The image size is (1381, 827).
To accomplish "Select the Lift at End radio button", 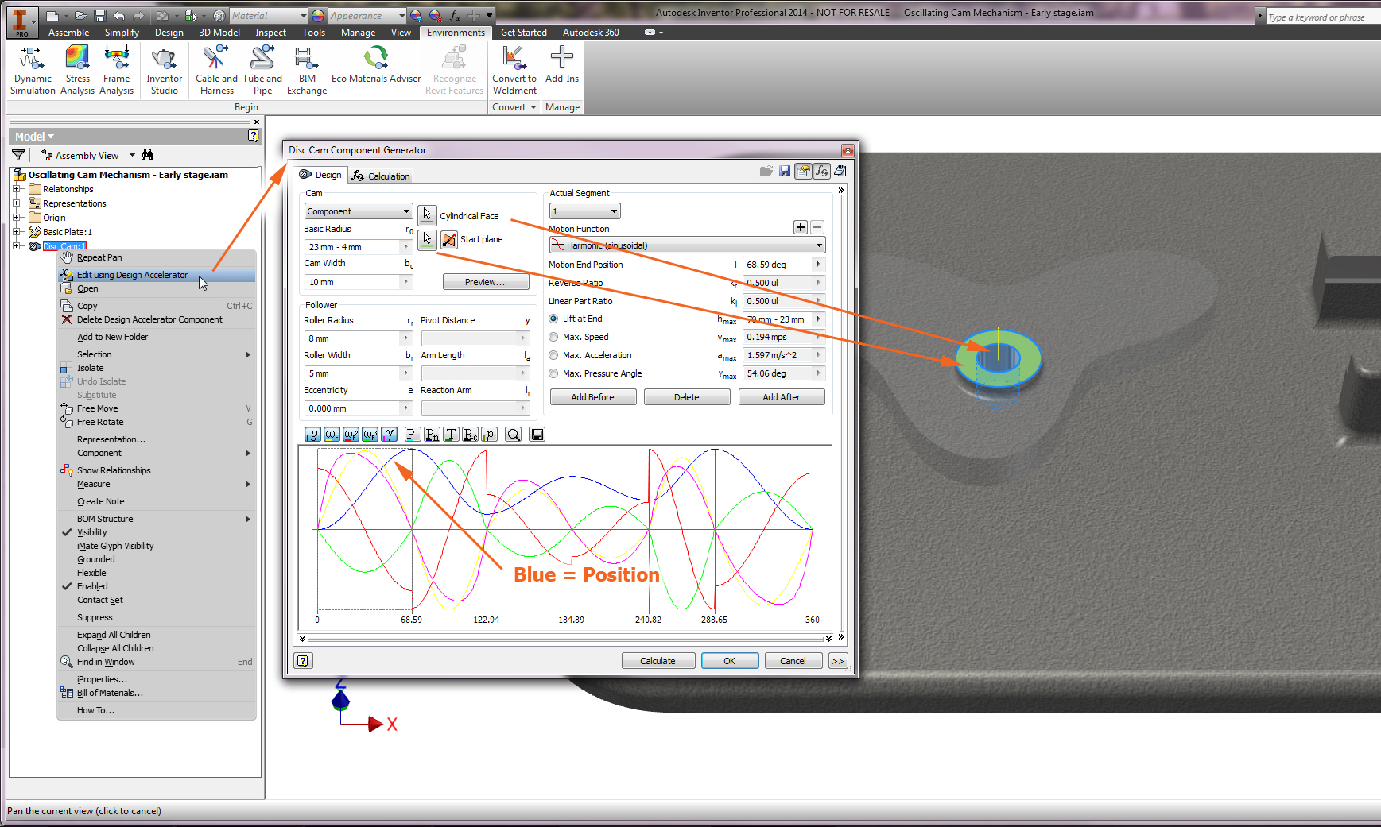I will [553, 319].
